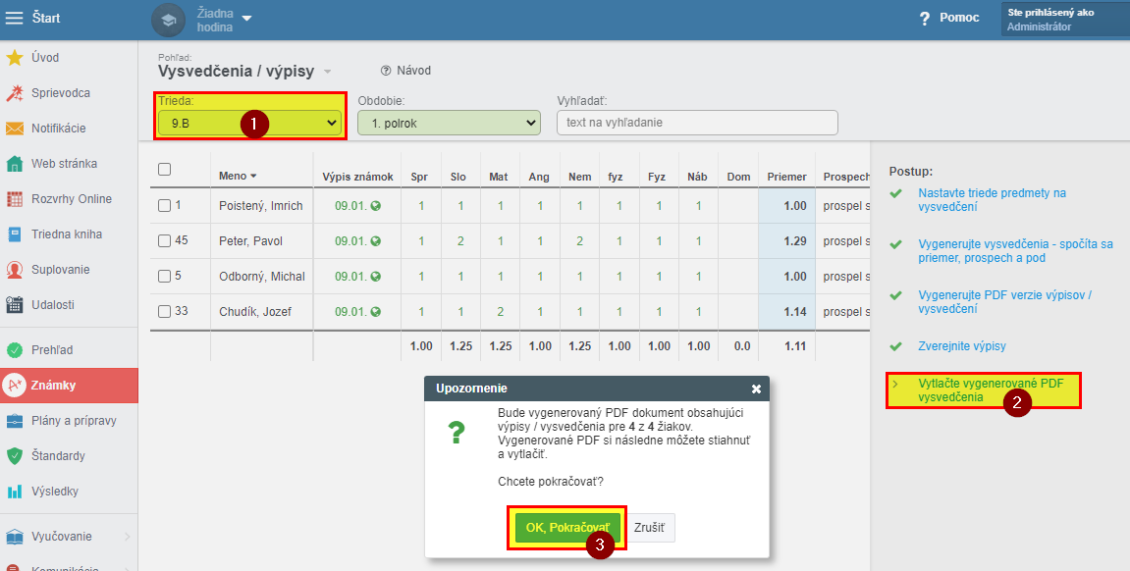Open the Pomoc help question icon
This screenshot has width=1130, height=571.
(924, 19)
